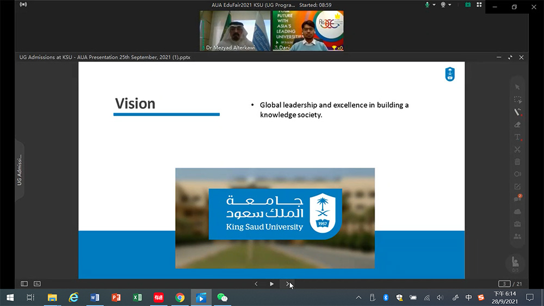The image size is (544, 306).
Task: Open Excel from taskbar
Action: pyautogui.click(x=138, y=297)
